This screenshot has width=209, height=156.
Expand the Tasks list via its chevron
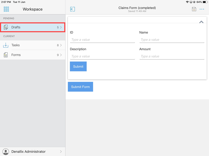61,45
